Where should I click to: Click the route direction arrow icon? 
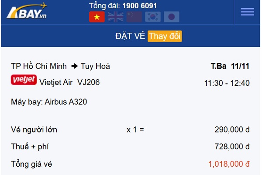tap(74, 66)
